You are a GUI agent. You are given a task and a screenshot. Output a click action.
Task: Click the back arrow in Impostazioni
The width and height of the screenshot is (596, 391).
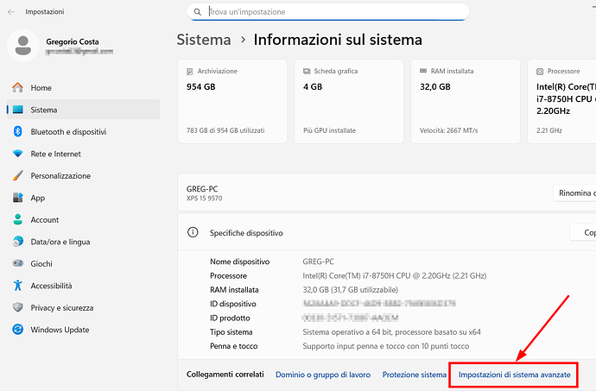pos(11,12)
